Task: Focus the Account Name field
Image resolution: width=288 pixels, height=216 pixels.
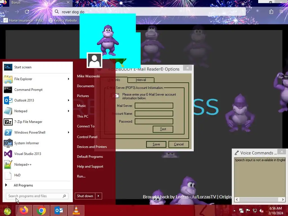Action: click(x=154, y=114)
